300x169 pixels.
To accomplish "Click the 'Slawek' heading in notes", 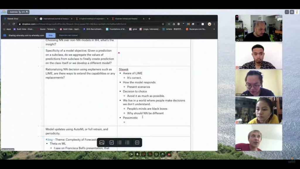I will click(124, 69).
